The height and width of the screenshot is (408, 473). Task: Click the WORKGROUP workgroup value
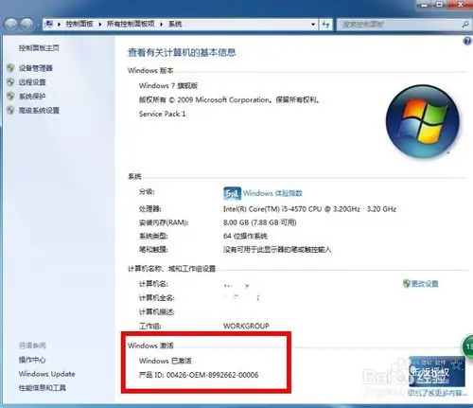(246, 326)
